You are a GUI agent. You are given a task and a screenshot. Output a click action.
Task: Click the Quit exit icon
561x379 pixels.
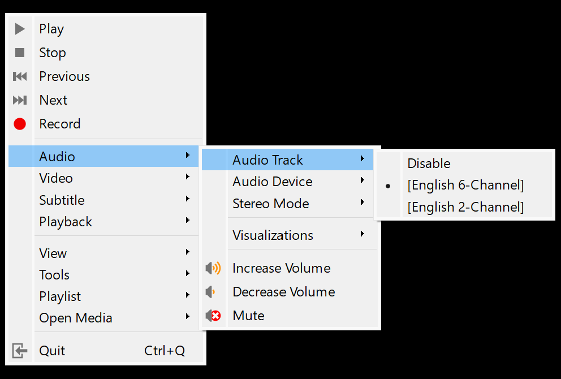pos(20,351)
